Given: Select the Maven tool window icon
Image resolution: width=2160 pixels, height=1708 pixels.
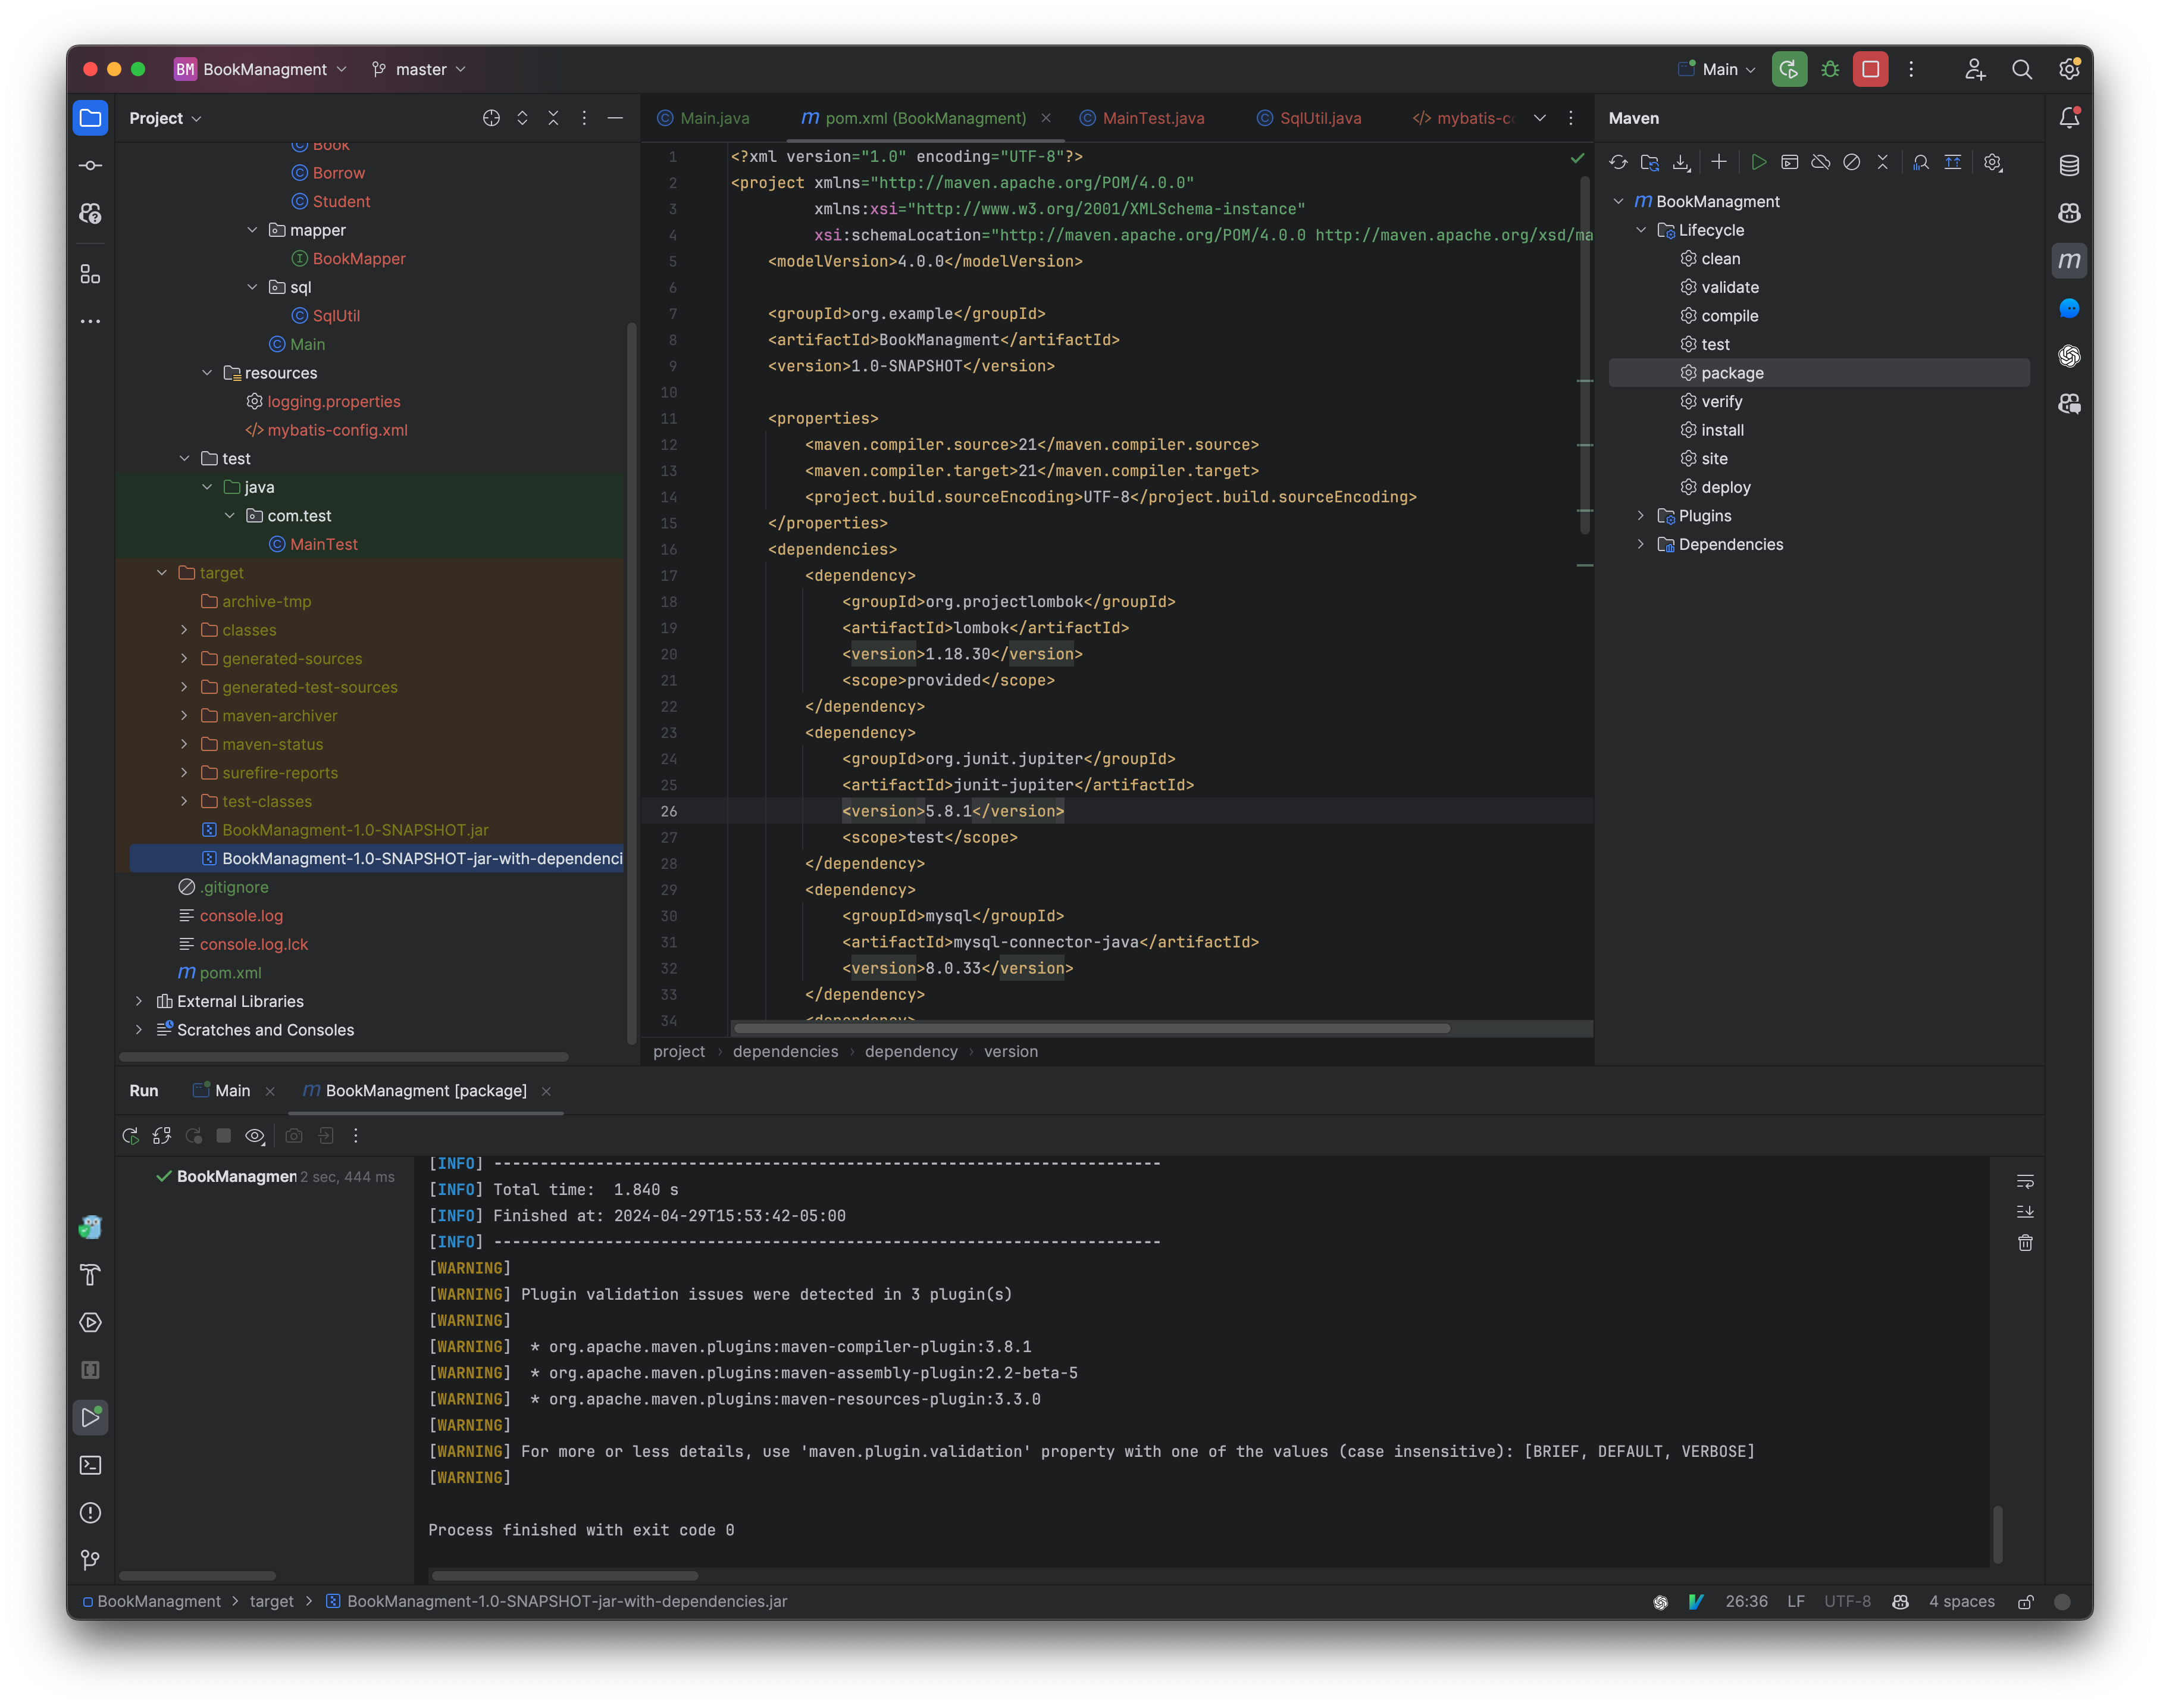Looking at the screenshot, I should pyautogui.click(x=2069, y=260).
